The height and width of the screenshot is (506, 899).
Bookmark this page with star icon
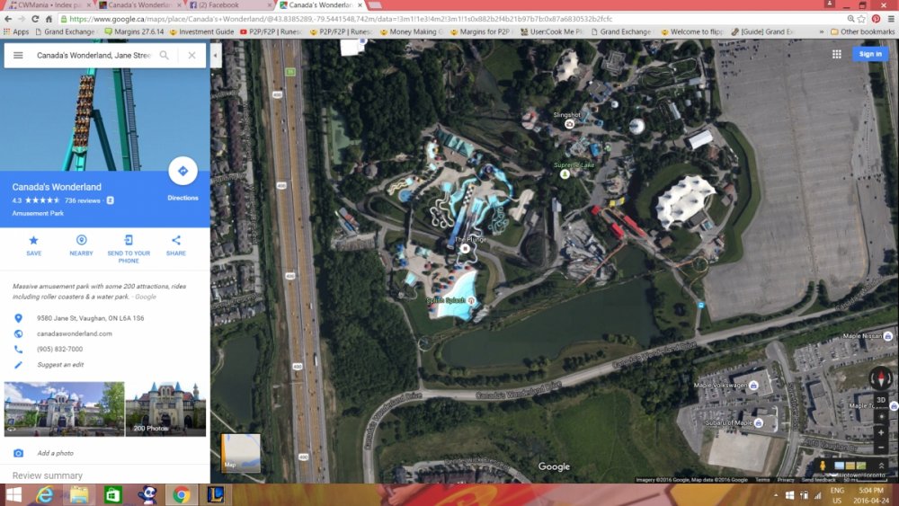(x=862, y=19)
